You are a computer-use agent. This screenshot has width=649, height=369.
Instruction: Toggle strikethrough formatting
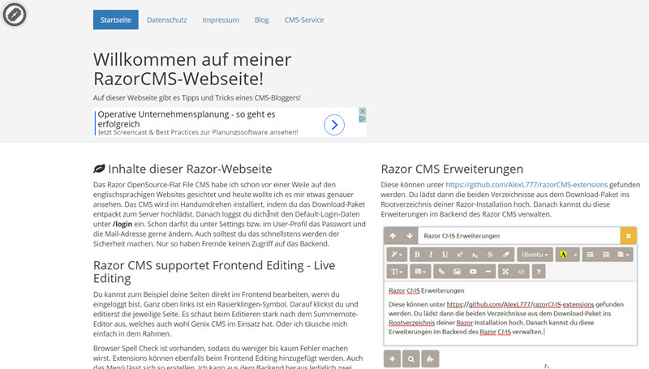click(x=490, y=255)
